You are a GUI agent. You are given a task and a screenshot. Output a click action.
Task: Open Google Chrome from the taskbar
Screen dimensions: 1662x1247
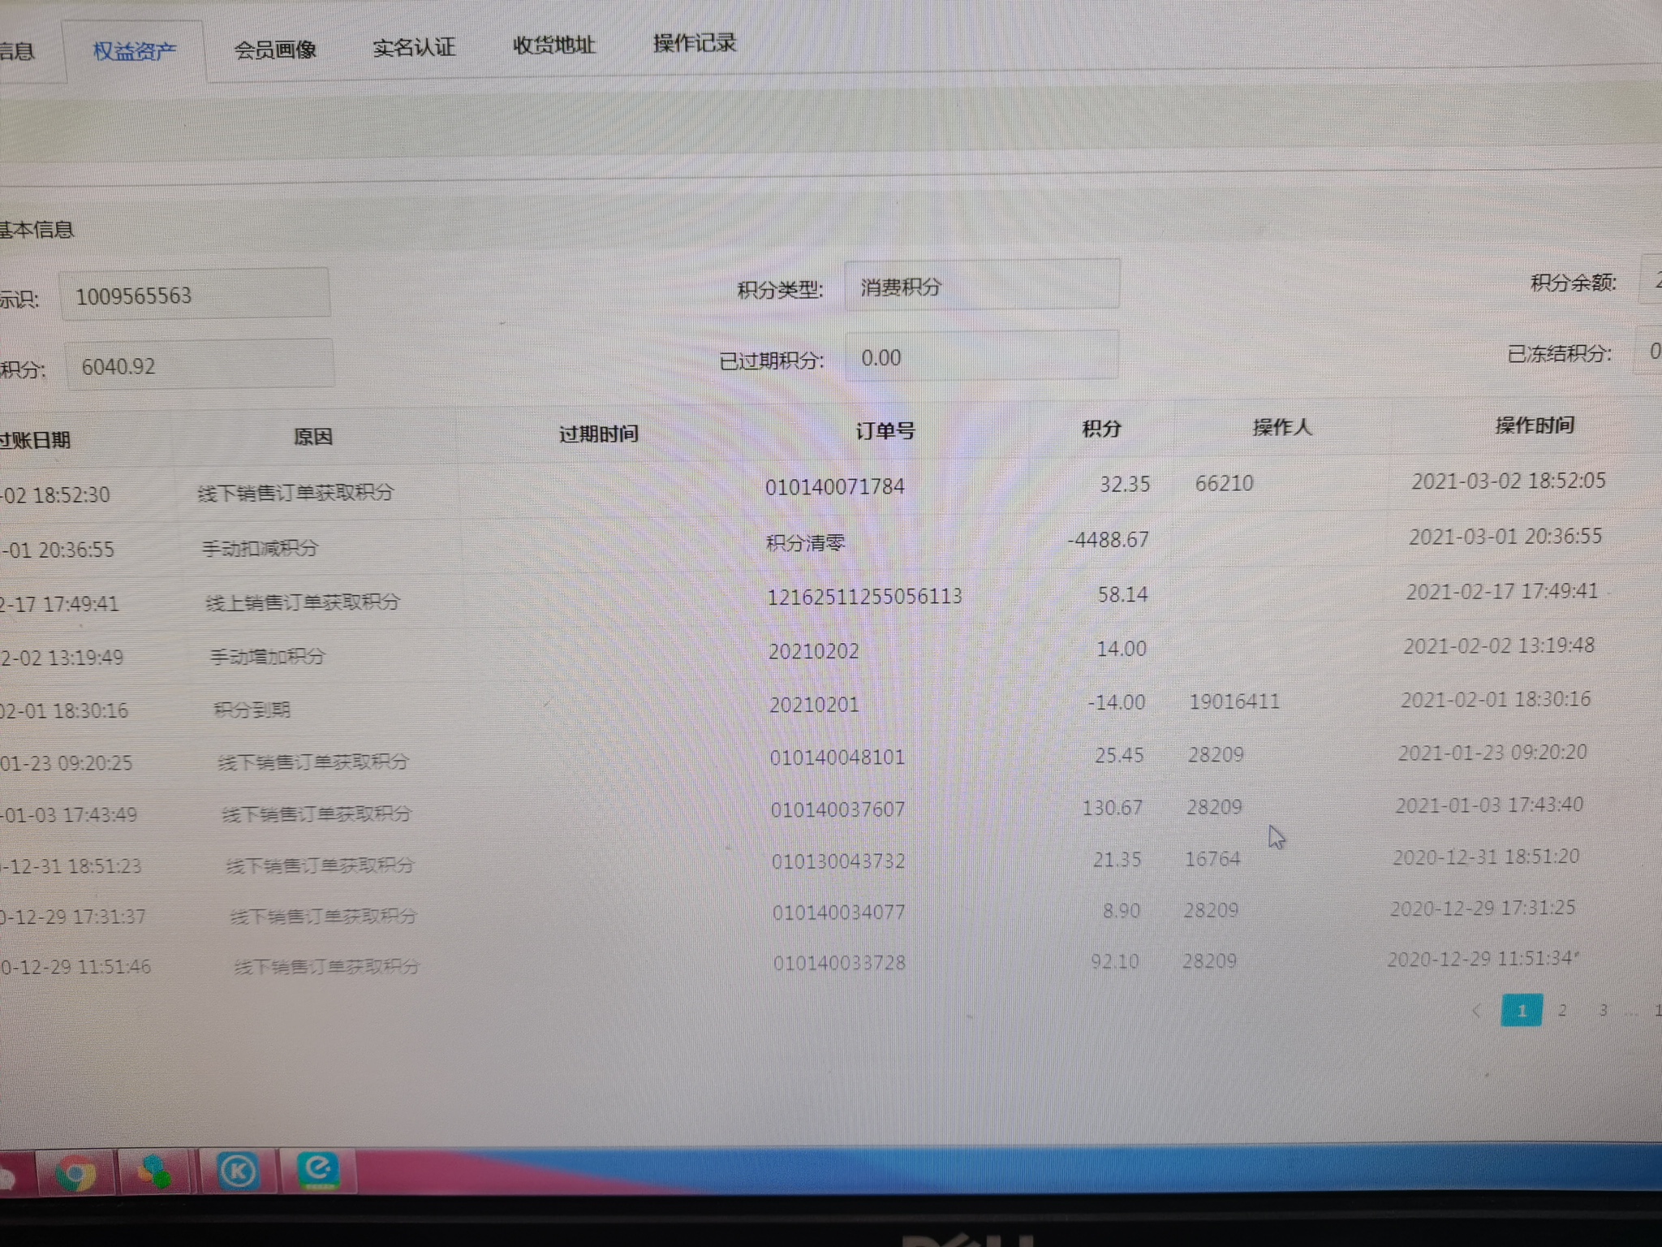pyautogui.click(x=76, y=1172)
